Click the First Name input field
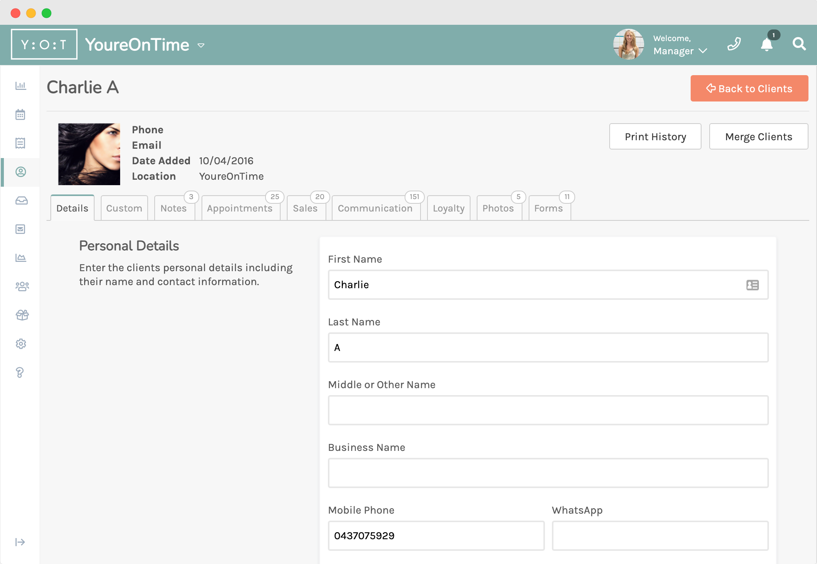This screenshot has height=564, width=817. [548, 285]
